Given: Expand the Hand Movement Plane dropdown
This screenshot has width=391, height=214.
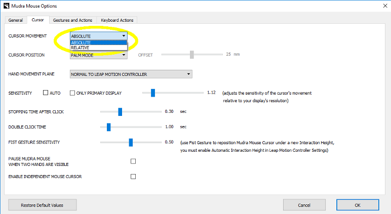Looking at the screenshot, I should (131, 74).
